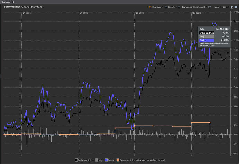Viewport: 239px width, 164px height.
Task: Click the orange Standard view icon
Action: click(x=150, y=7)
